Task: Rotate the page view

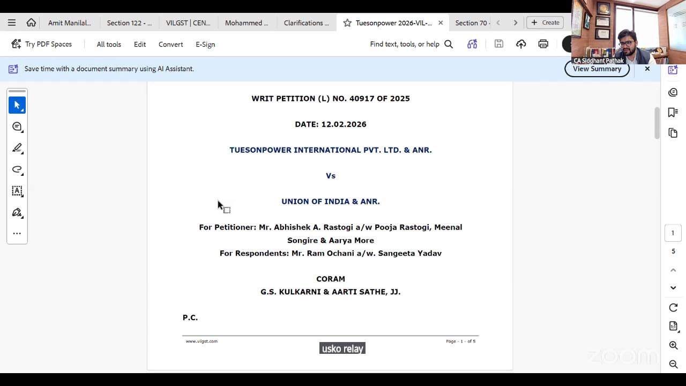Action: (673, 307)
